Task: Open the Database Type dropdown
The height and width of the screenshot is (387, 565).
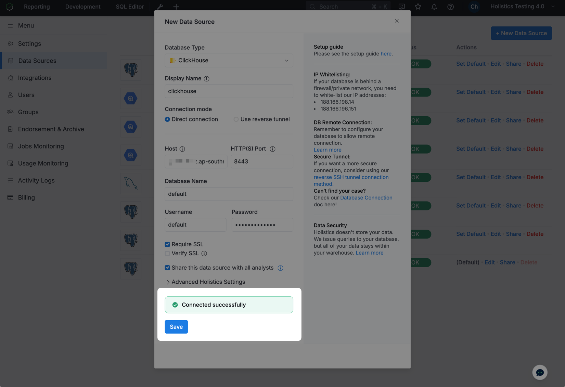Action: (229, 60)
